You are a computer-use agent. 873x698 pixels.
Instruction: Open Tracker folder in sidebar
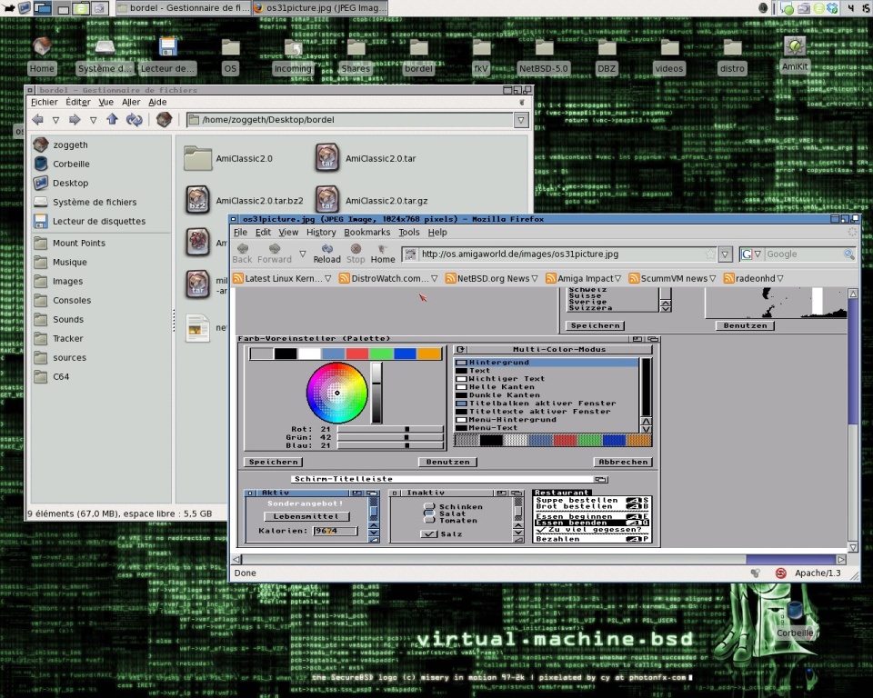[x=58, y=338]
